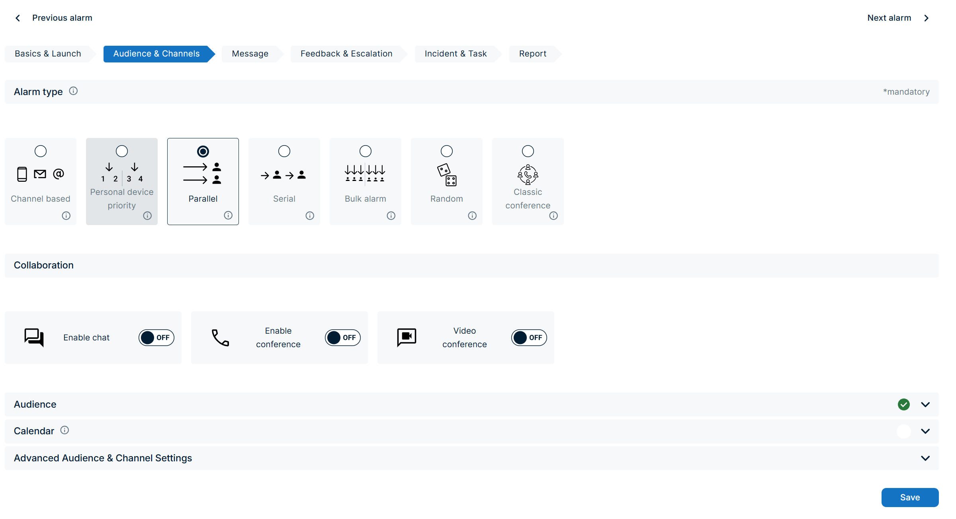Expand the Audience section chevron
Screen dimensions: 956x519
(x=925, y=404)
